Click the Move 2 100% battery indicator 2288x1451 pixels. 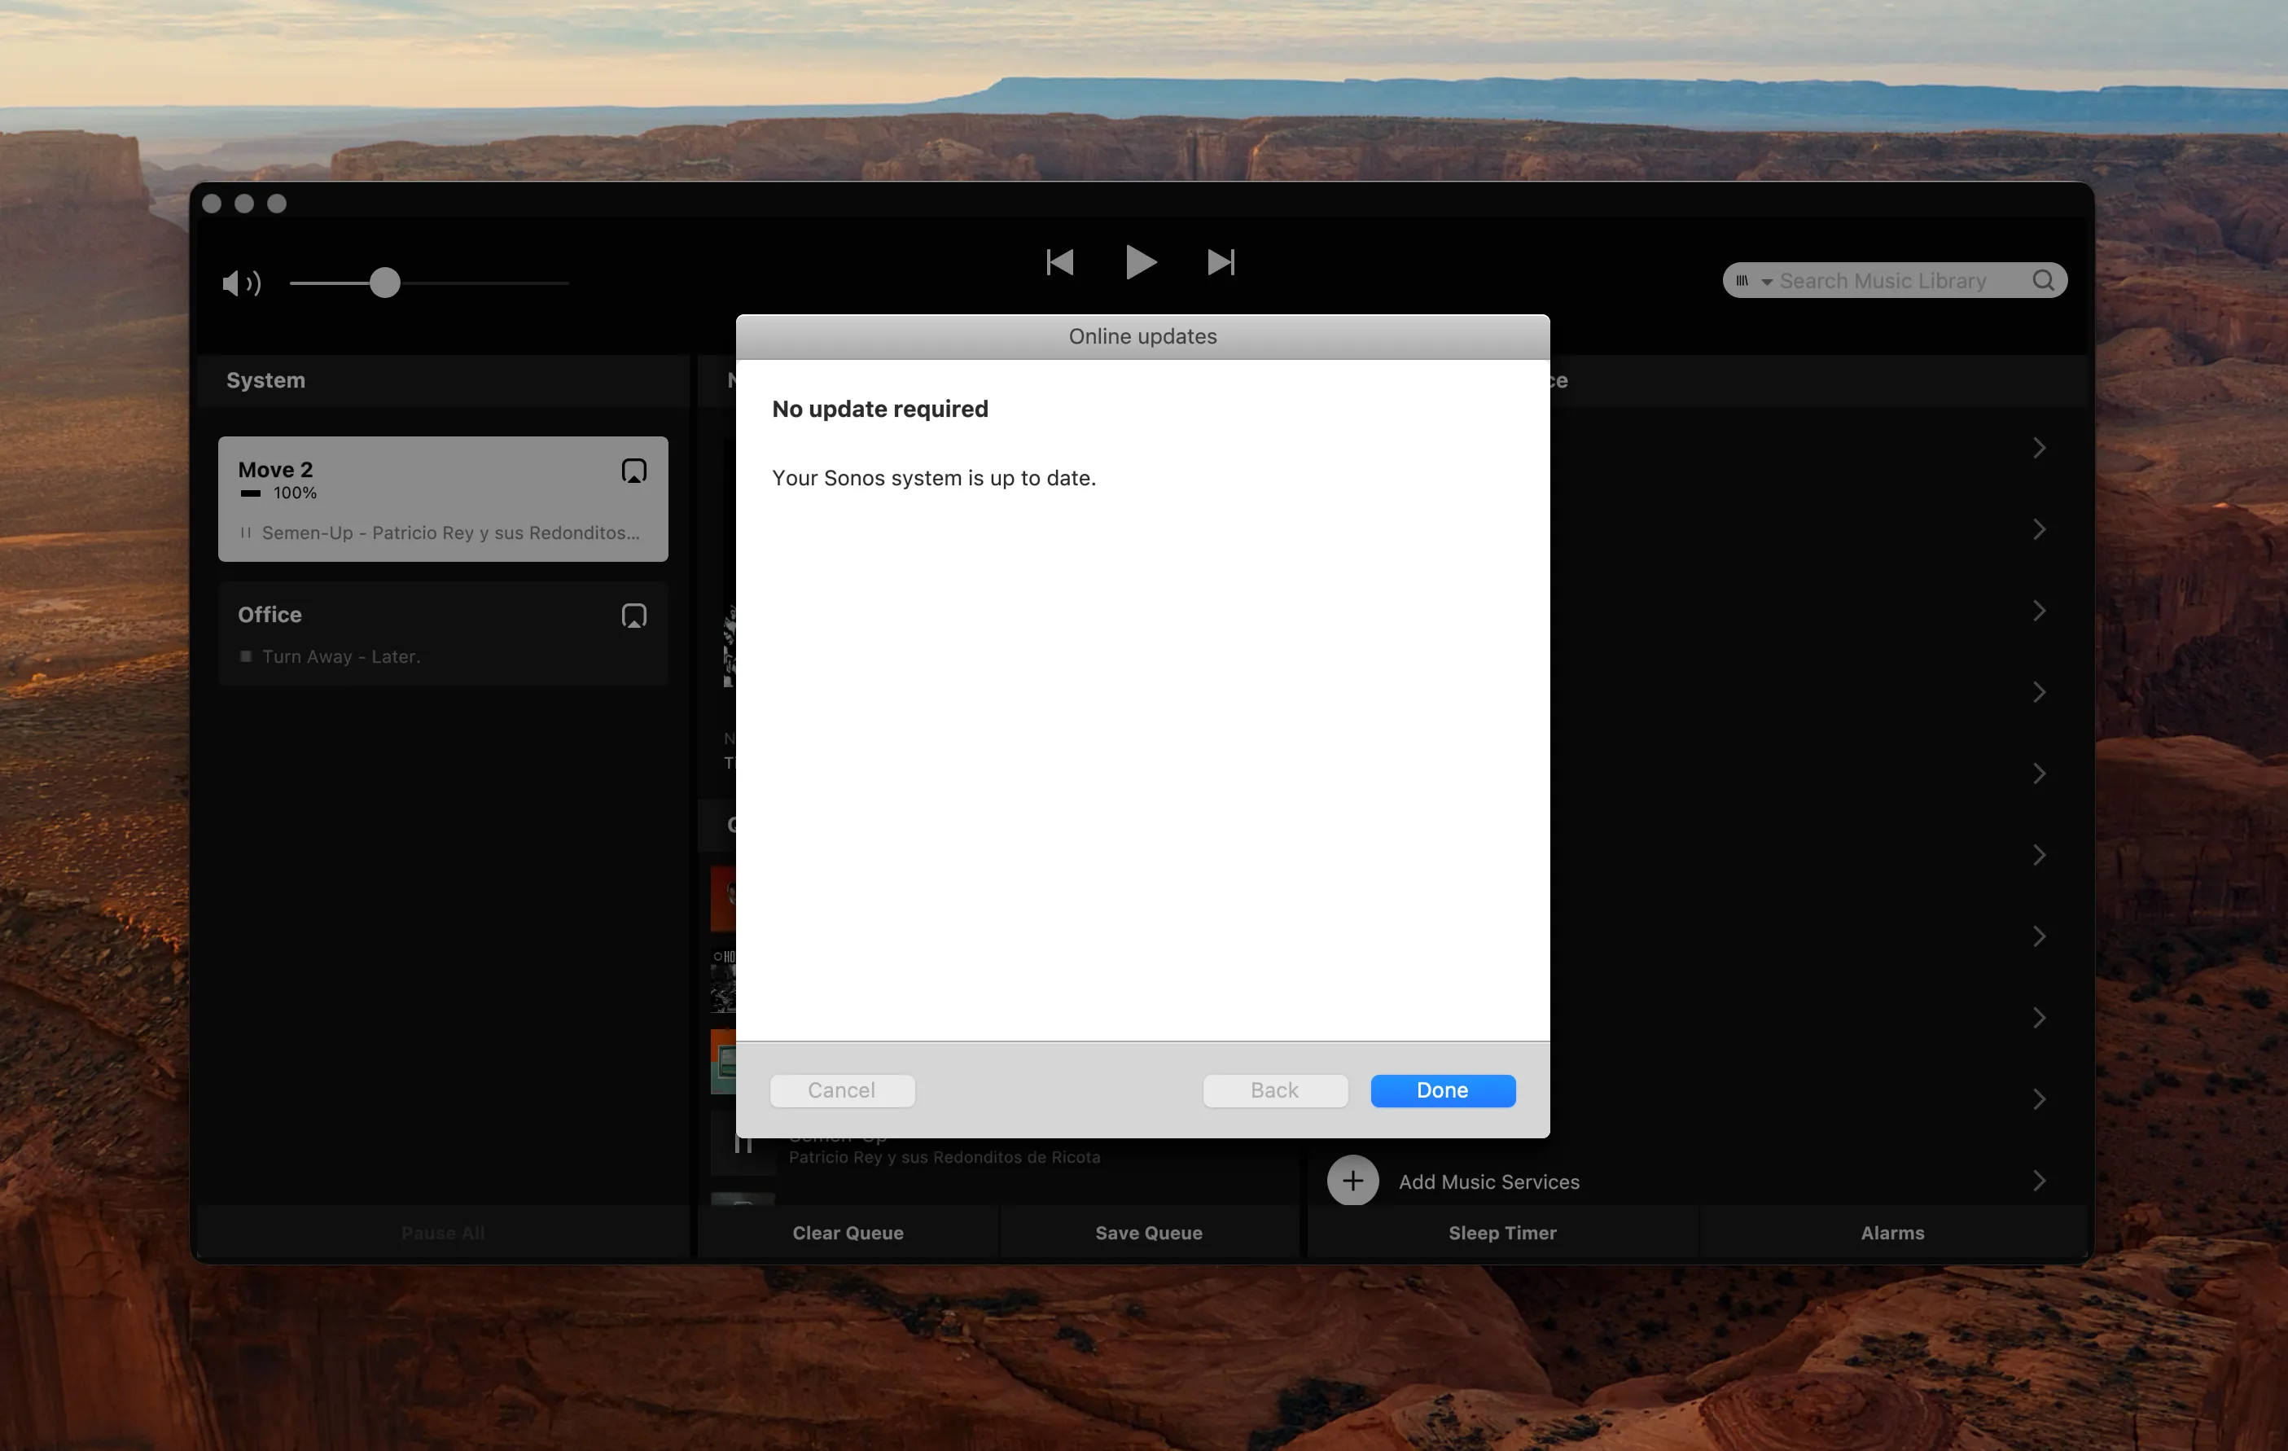(x=278, y=493)
